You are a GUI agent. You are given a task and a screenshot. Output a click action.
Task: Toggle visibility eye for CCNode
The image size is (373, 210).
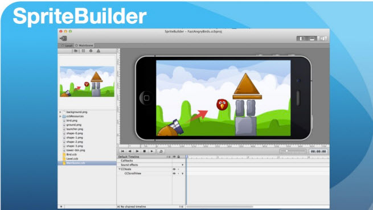tap(174, 169)
